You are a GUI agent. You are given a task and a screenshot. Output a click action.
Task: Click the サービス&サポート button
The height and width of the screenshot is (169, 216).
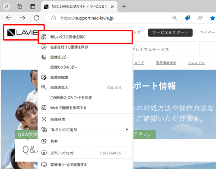point(170,32)
